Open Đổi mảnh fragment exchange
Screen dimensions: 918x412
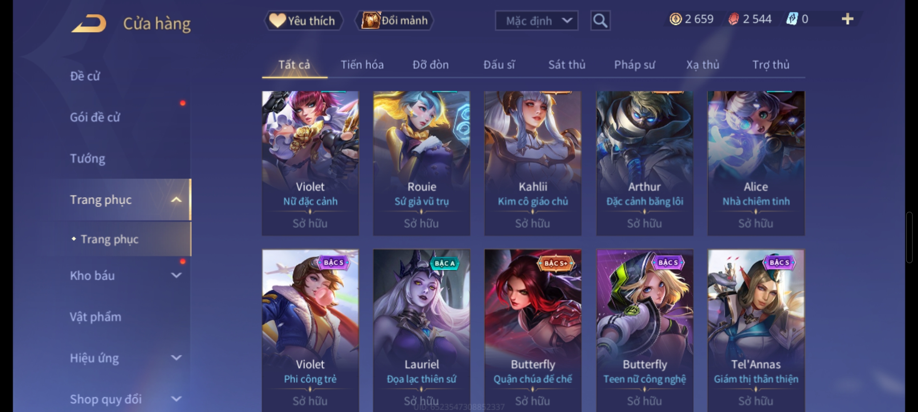(395, 21)
